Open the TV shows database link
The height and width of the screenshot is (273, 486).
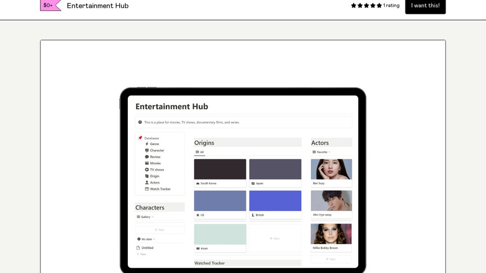tap(157, 170)
